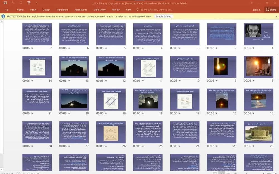Preview transition star under slide 18
279x174 pixels.
143,113
